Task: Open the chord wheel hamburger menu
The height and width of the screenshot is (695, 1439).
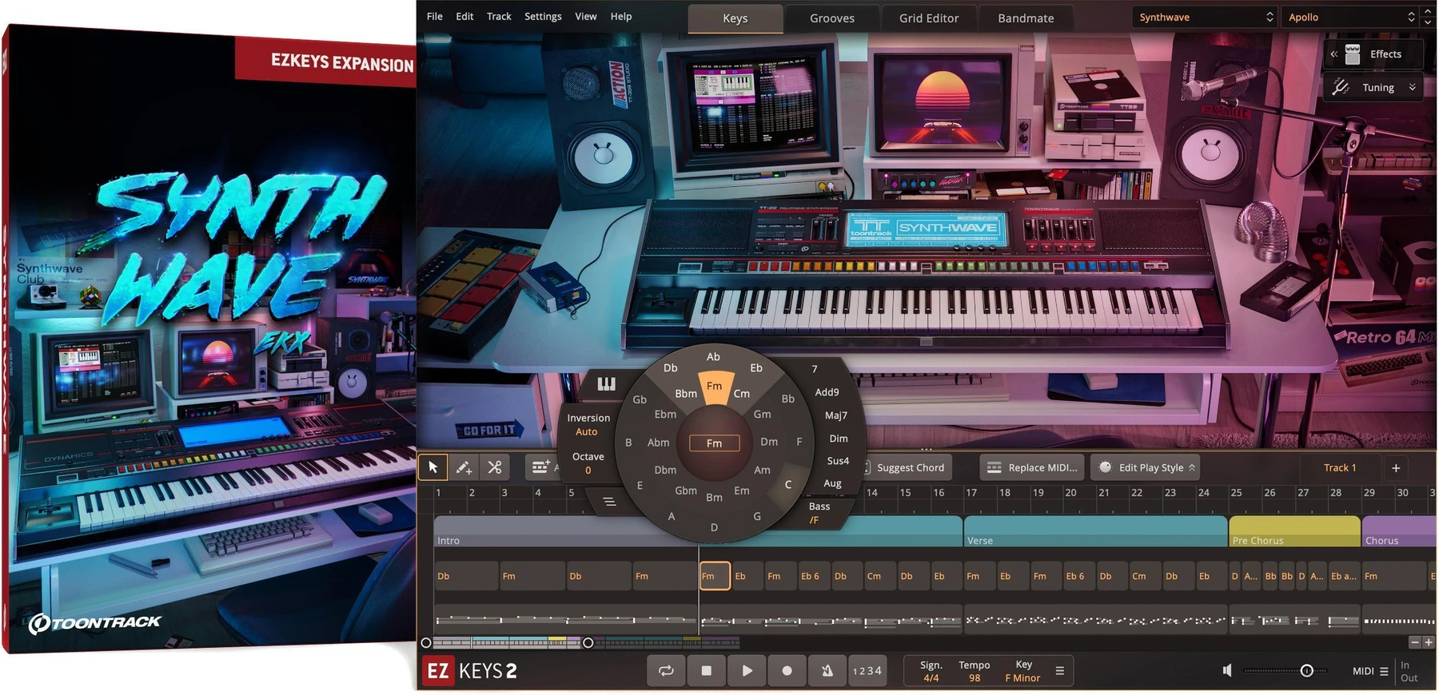Action: click(609, 502)
